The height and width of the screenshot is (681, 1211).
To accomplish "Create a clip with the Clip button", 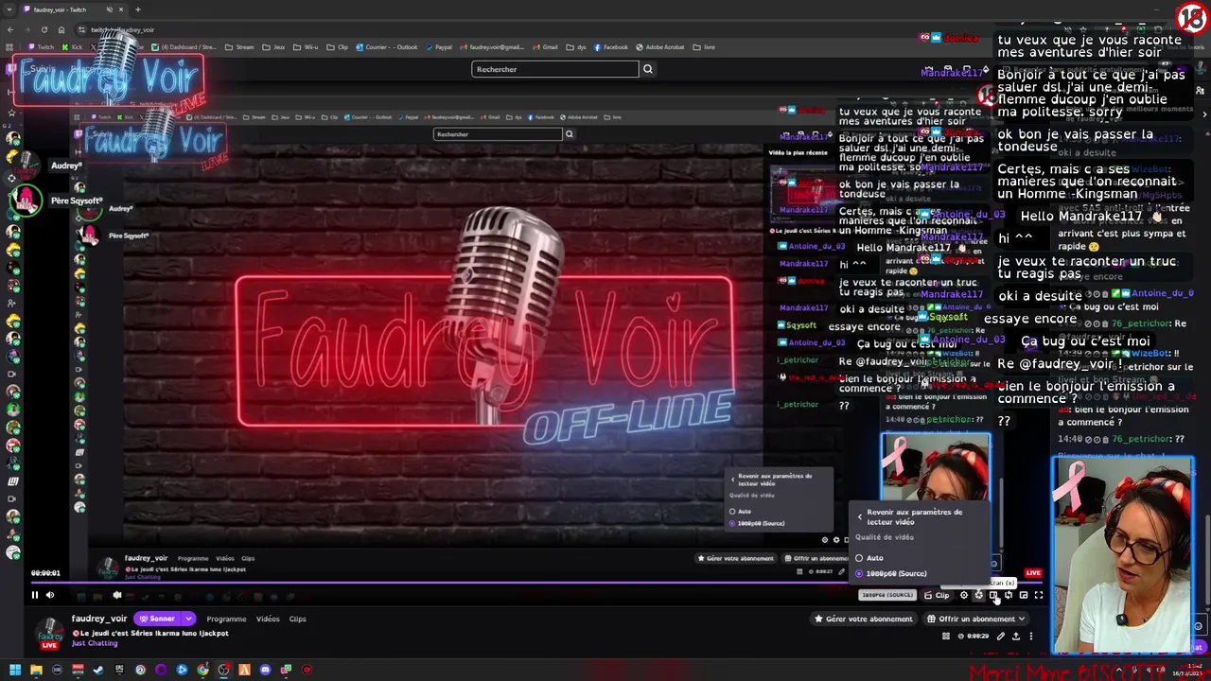I will (x=937, y=595).
